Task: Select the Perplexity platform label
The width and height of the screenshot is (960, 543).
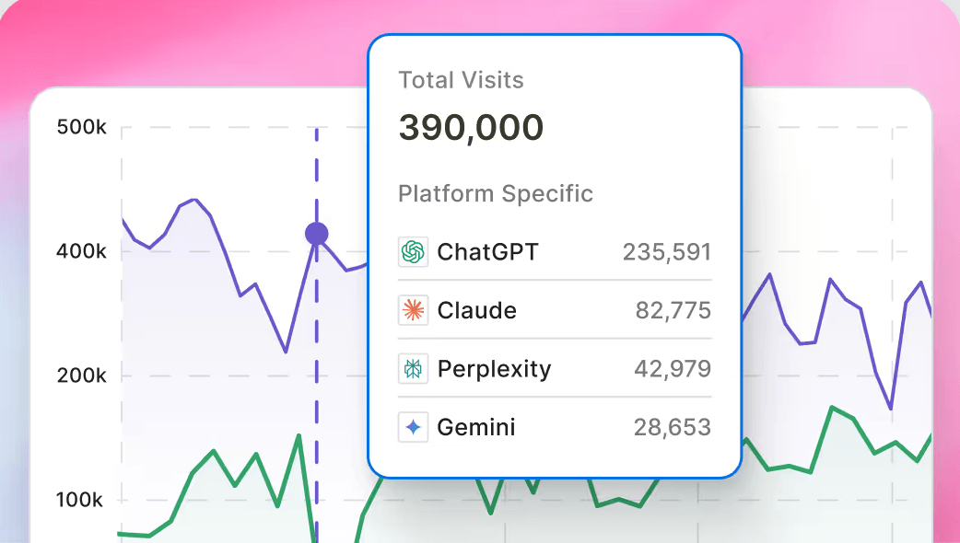Action: pyautogui.click(x=494, y=370)
